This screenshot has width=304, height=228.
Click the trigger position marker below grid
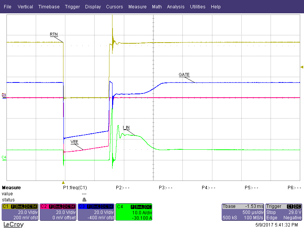[63, 182]
